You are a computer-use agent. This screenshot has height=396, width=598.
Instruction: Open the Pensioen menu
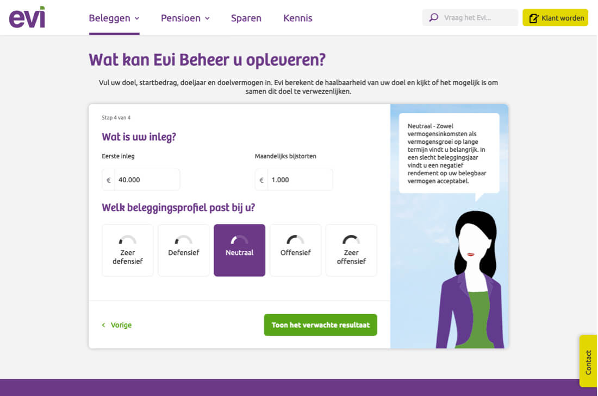185,18
